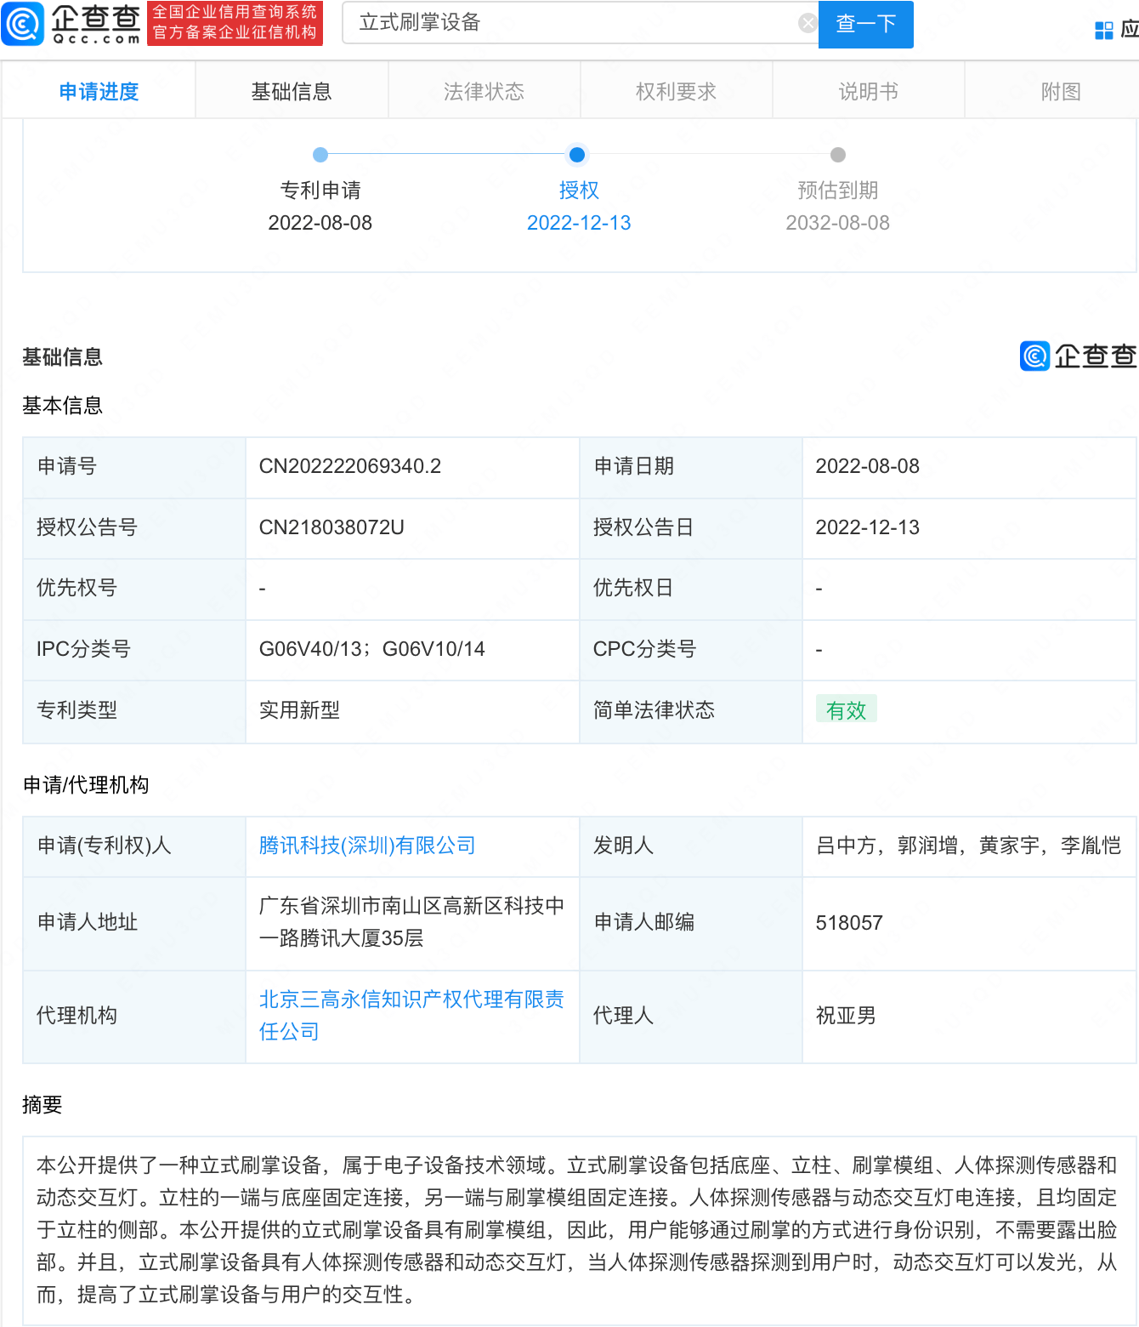Switch to the 申请进度 tab
The width and height of the screenshot is (1139, 1327).
(x=99, y=91)
